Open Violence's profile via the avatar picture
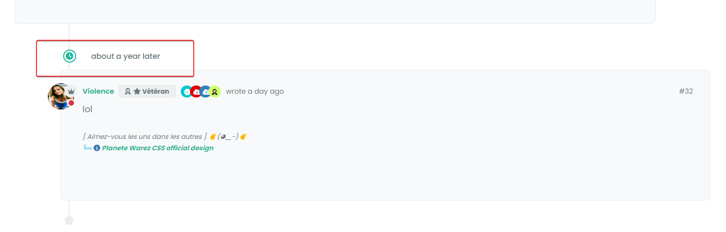The height and width of the screenshot is (232, 726). tap(59, 97)
